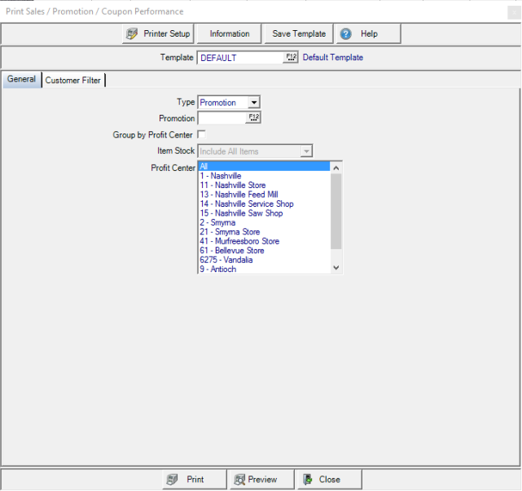
Task: Click the Print button printer icon
Action: [x=172, y=480]
